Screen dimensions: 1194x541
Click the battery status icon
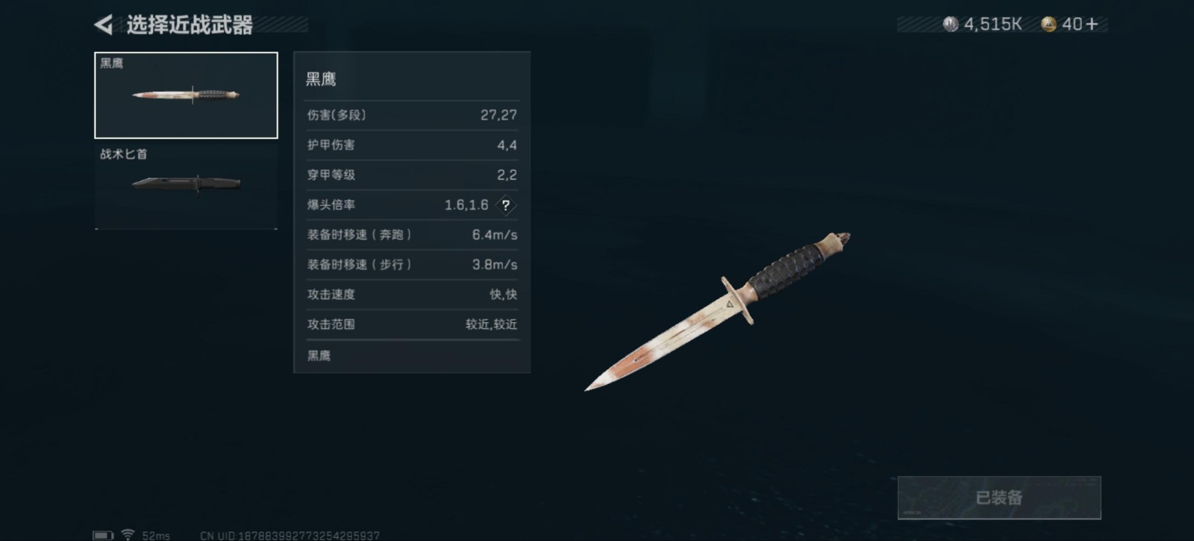[x=103, y=535]
